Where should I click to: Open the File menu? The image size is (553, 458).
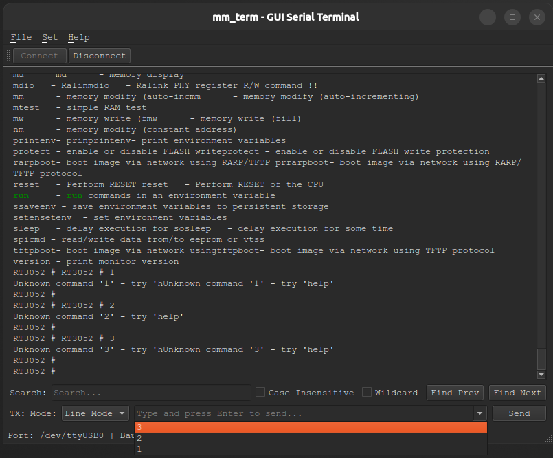(x=21, y=37)
